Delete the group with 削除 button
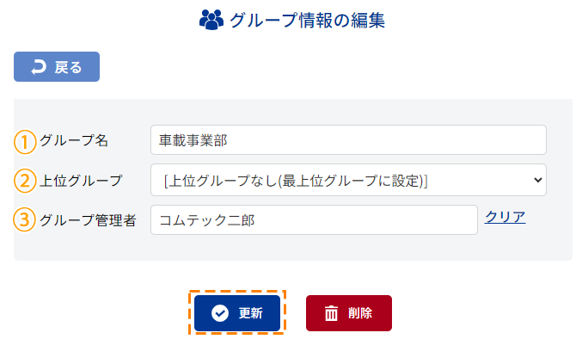 click(x=349, y=313)
